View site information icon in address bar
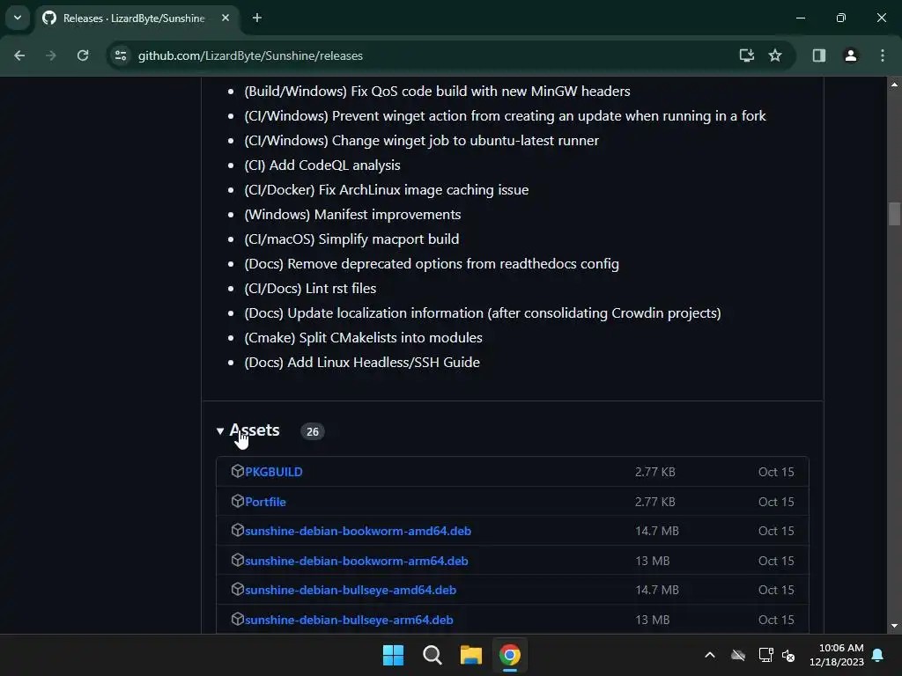 [121, 55]
